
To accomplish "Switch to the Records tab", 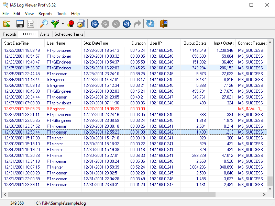I will 10,34.
